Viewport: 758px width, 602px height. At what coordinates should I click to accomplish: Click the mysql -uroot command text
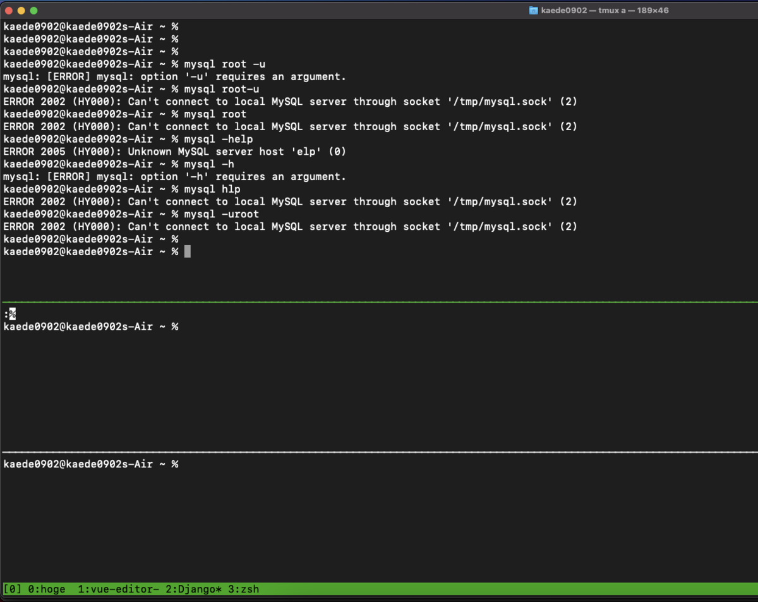[x=221, y=214]
